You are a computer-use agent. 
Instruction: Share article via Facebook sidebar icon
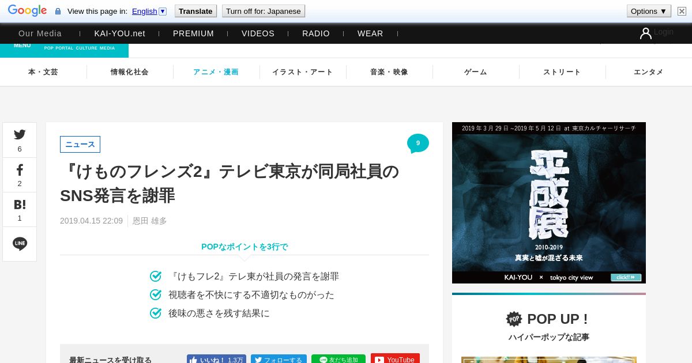(x=20, y=170)
